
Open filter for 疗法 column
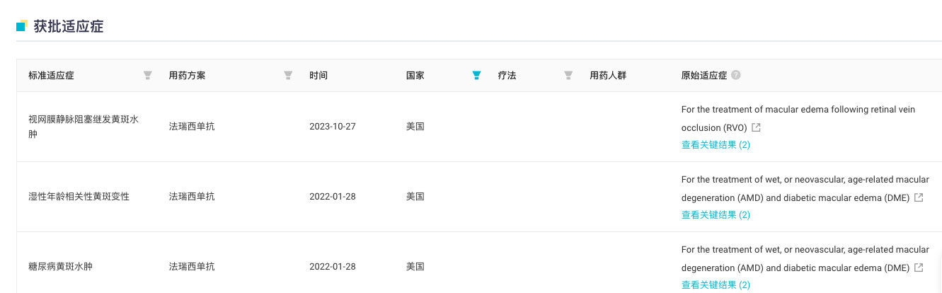pos(568,75)
